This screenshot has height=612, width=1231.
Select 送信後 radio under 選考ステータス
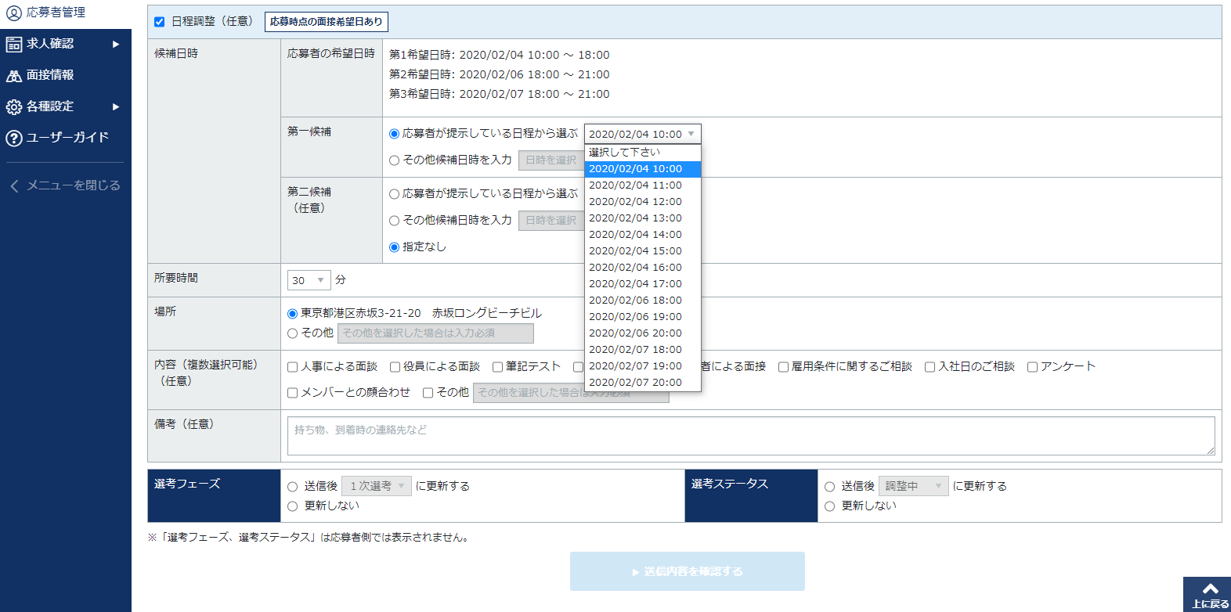829,487
